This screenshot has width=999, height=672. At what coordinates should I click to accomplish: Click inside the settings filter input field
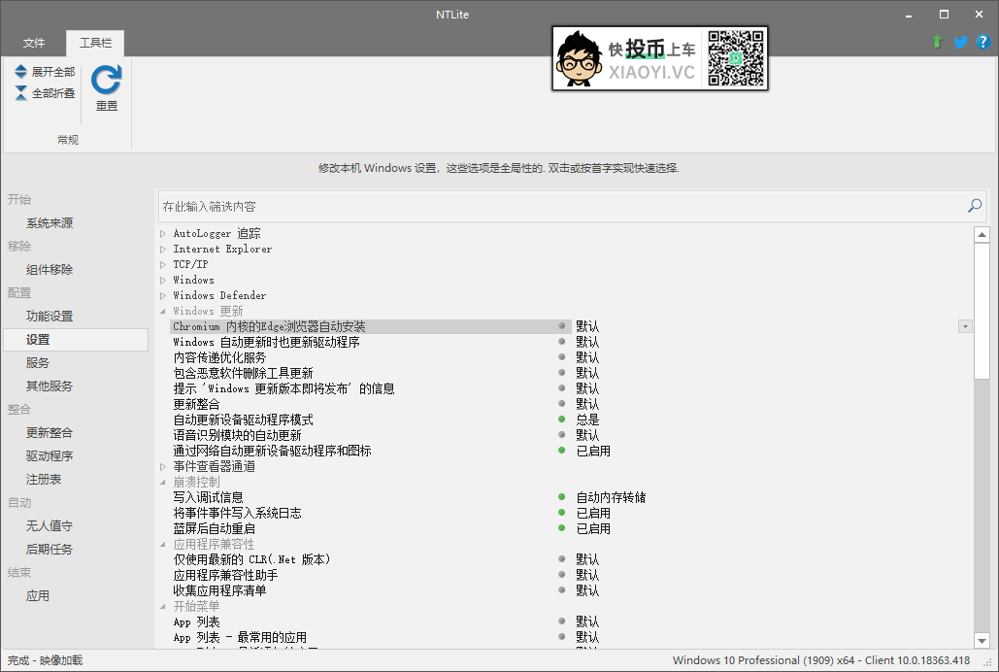[x=388, y=207]
